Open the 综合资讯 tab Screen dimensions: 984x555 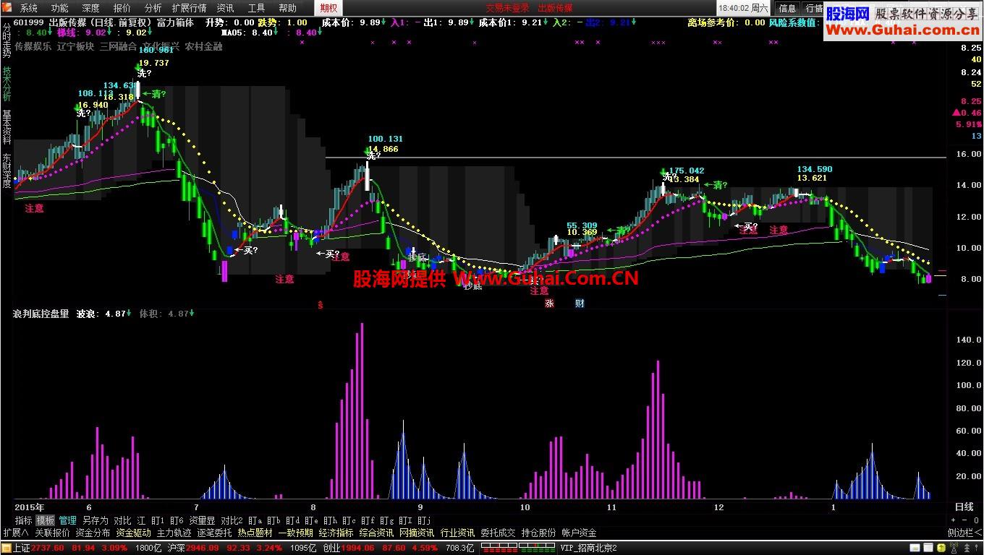click(x=376, y=533)
